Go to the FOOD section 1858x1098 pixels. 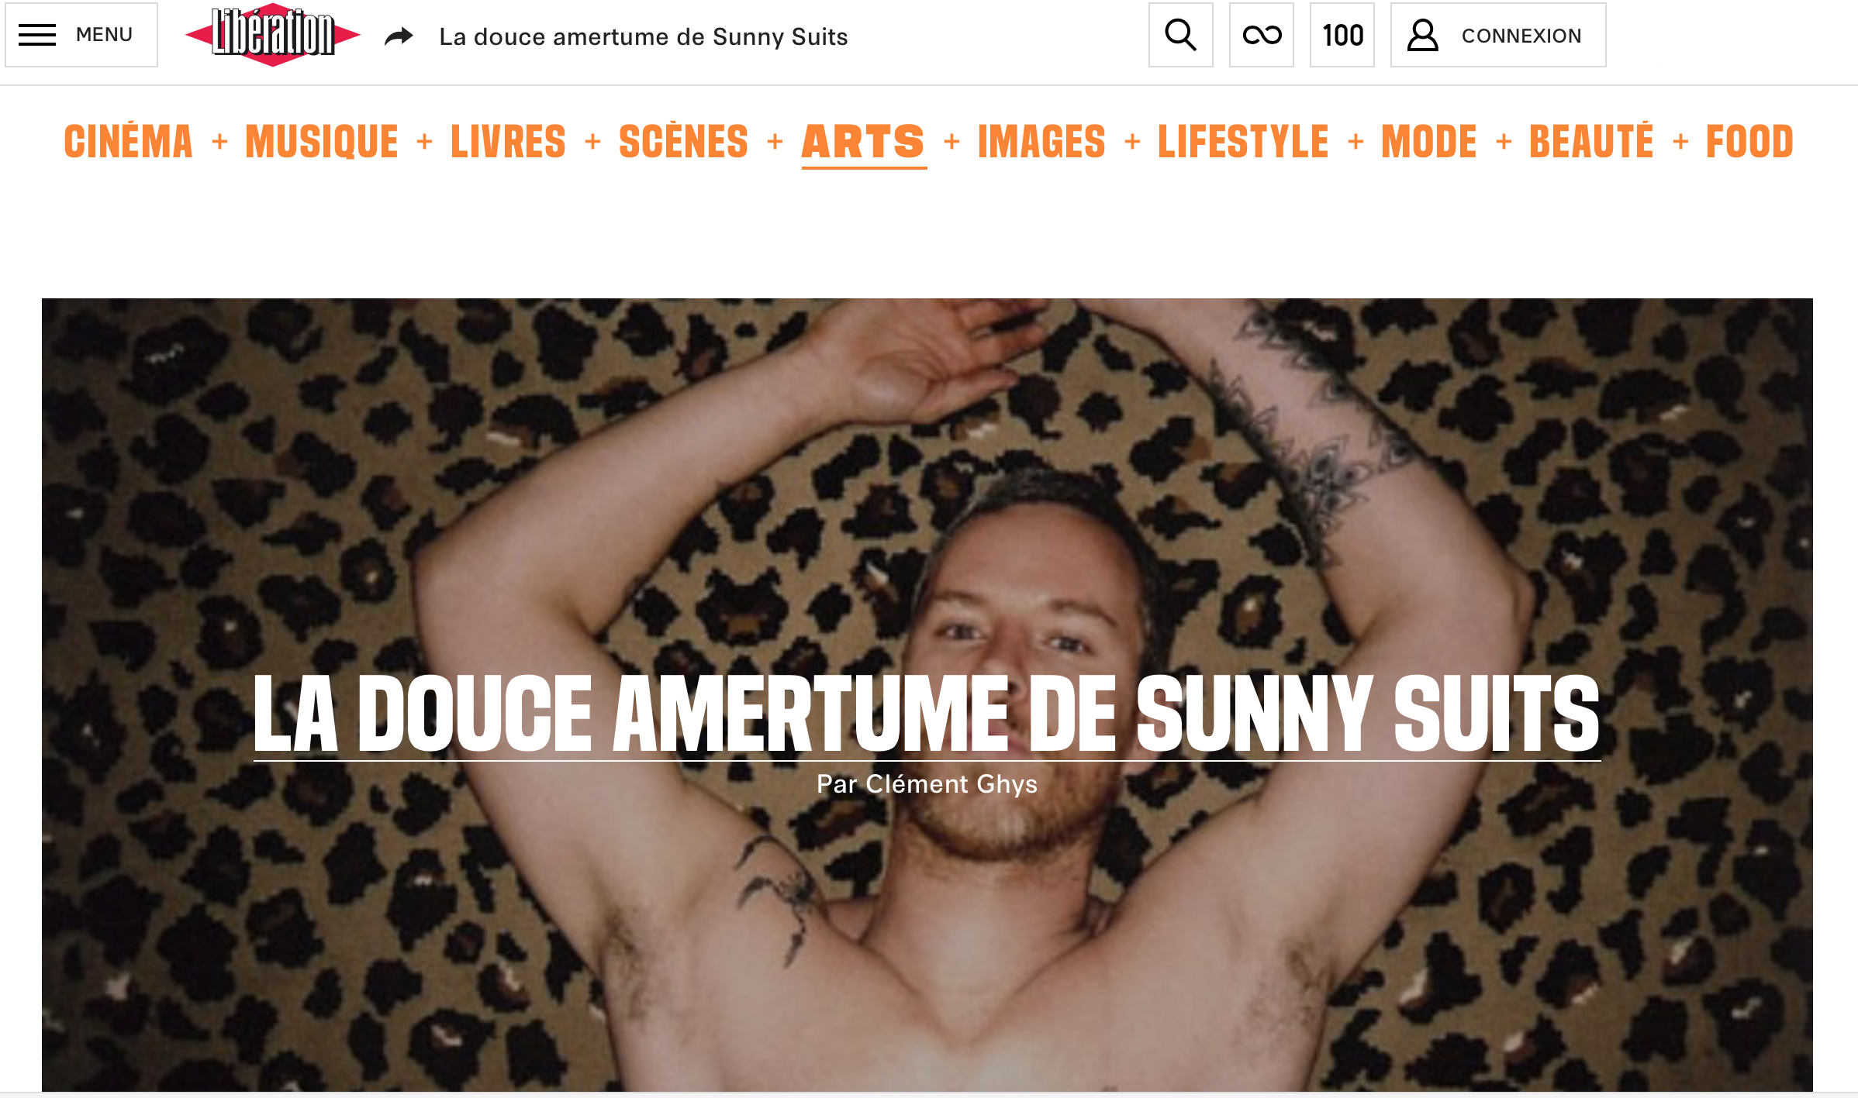pos(1749,142)
